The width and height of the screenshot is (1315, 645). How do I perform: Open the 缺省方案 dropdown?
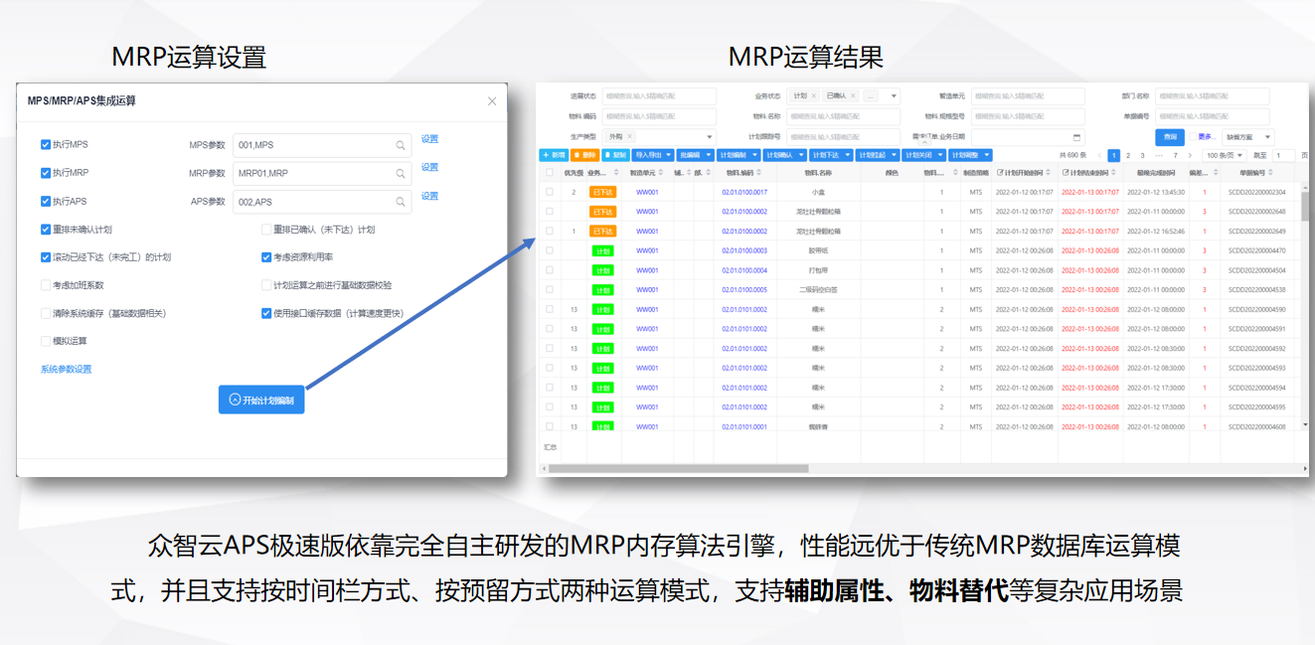[x=1248, y=137]
